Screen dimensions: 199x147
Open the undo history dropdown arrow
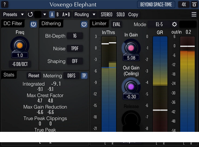pyautogui.click(x=45, y=14)
